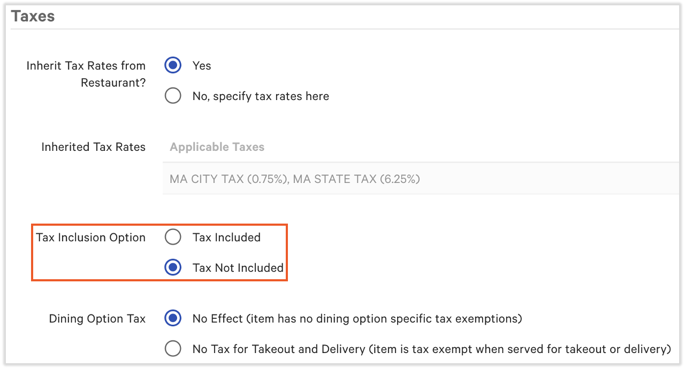This screenshot has height=368, width=685.
Task: Click the inherited tax rates display field
Action: [x=375, y=179]
